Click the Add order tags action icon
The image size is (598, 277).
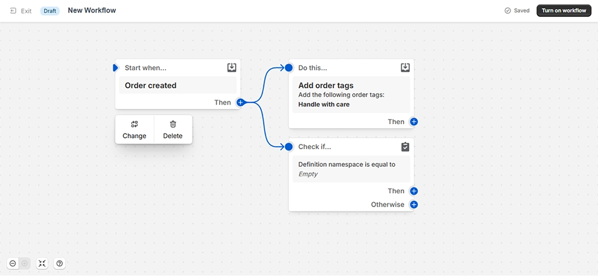(x=405, y=67)
